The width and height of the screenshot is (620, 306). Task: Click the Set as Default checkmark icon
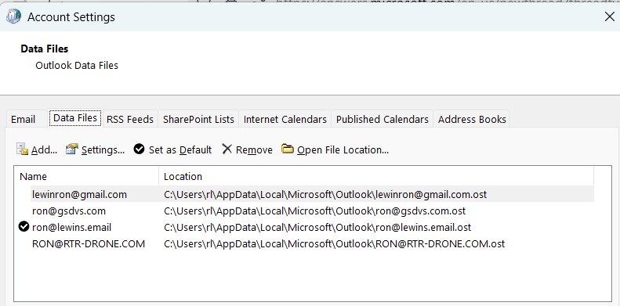point(139,149)
